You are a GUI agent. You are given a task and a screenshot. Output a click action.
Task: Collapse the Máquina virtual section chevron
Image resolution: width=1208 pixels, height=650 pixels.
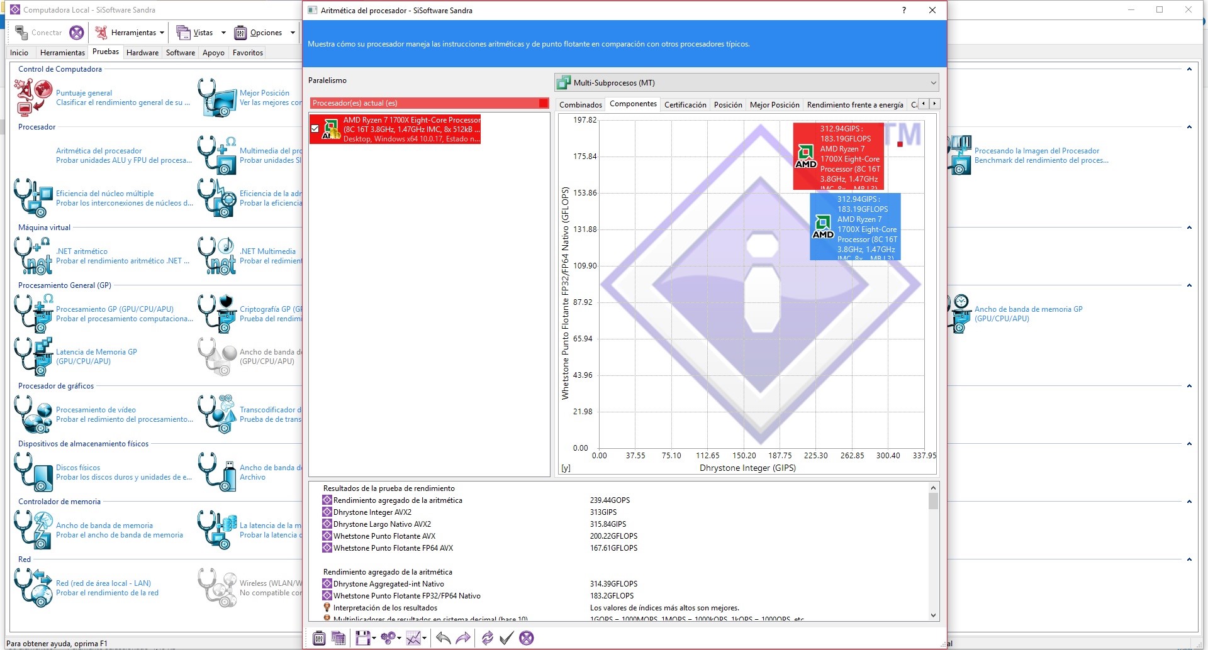click(x=1189, y=228)
